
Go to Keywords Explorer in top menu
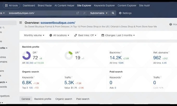pos(104,5)
